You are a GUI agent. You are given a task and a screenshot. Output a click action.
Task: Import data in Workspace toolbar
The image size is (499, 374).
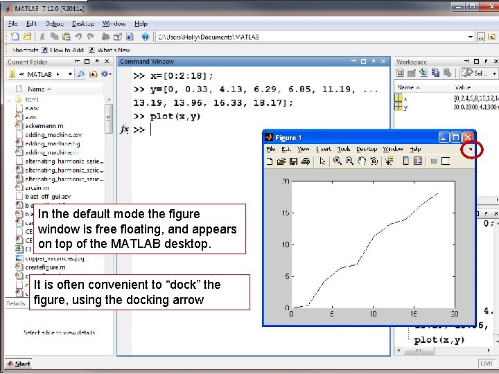click(x=423, y=73)
